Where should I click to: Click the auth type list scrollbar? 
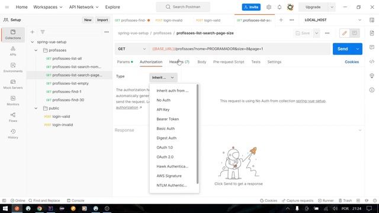(x=197, y=134)
